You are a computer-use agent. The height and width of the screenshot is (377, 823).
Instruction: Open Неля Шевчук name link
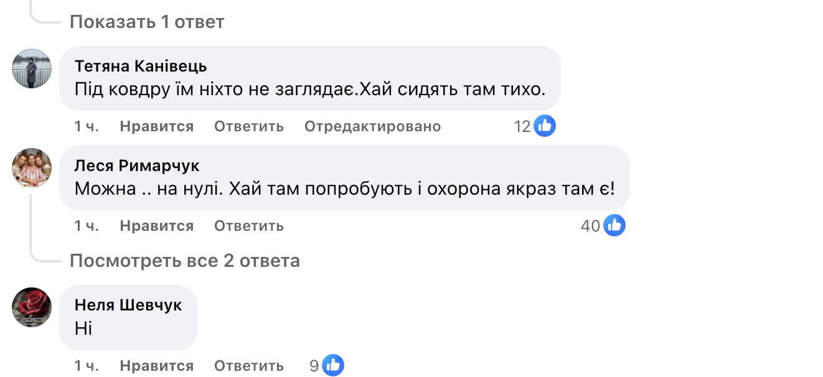[128, 305]
